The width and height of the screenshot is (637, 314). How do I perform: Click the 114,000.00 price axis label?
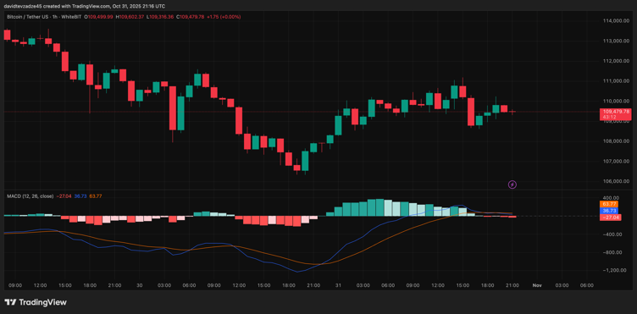(616, 20)
